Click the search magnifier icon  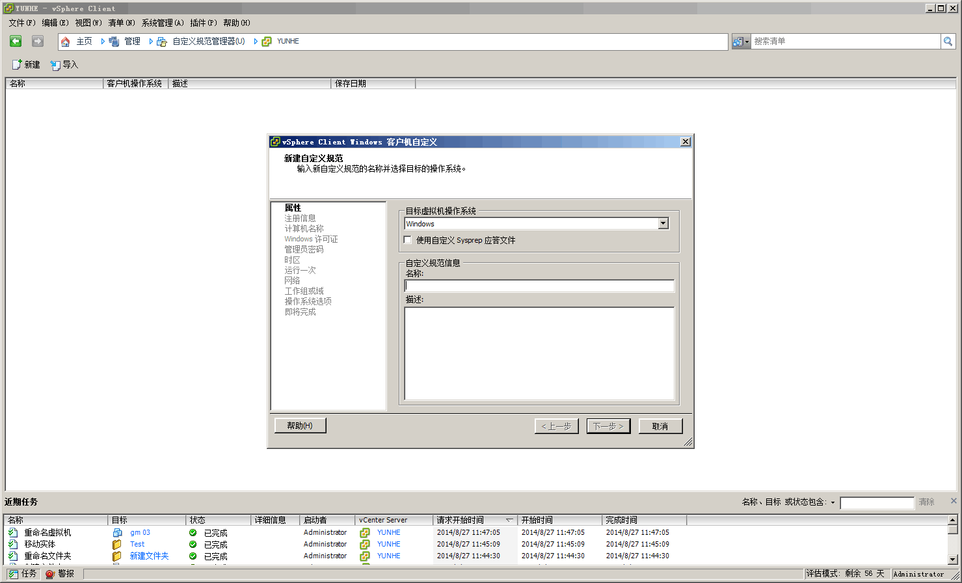948,41
